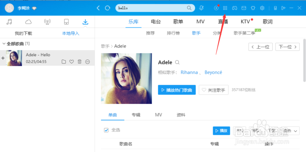Click magnifier icon next to Adele name
The height and width of the screenshot is (152, 306).
pos(177,63)
